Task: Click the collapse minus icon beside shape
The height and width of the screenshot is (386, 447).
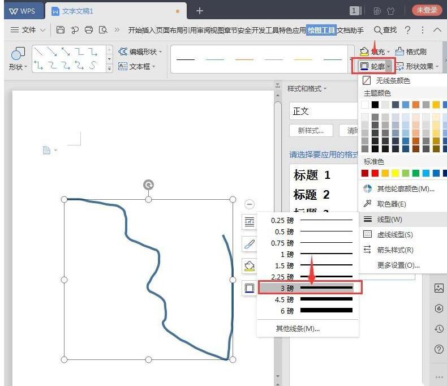Action: coord(250,204)
